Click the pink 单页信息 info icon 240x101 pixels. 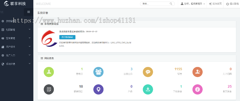[x=197, y=89]
